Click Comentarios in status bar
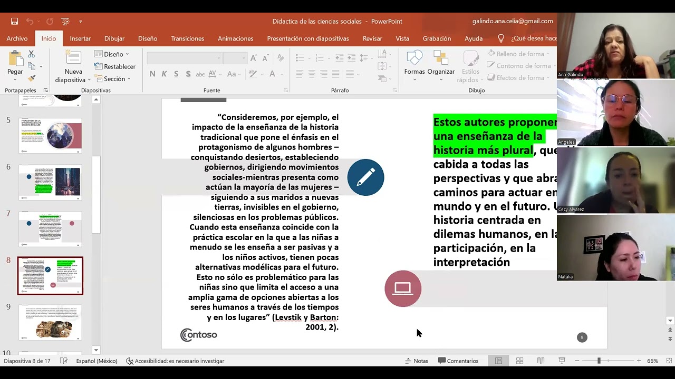Viewport: 675px width, 379px height. click(458, 361)
